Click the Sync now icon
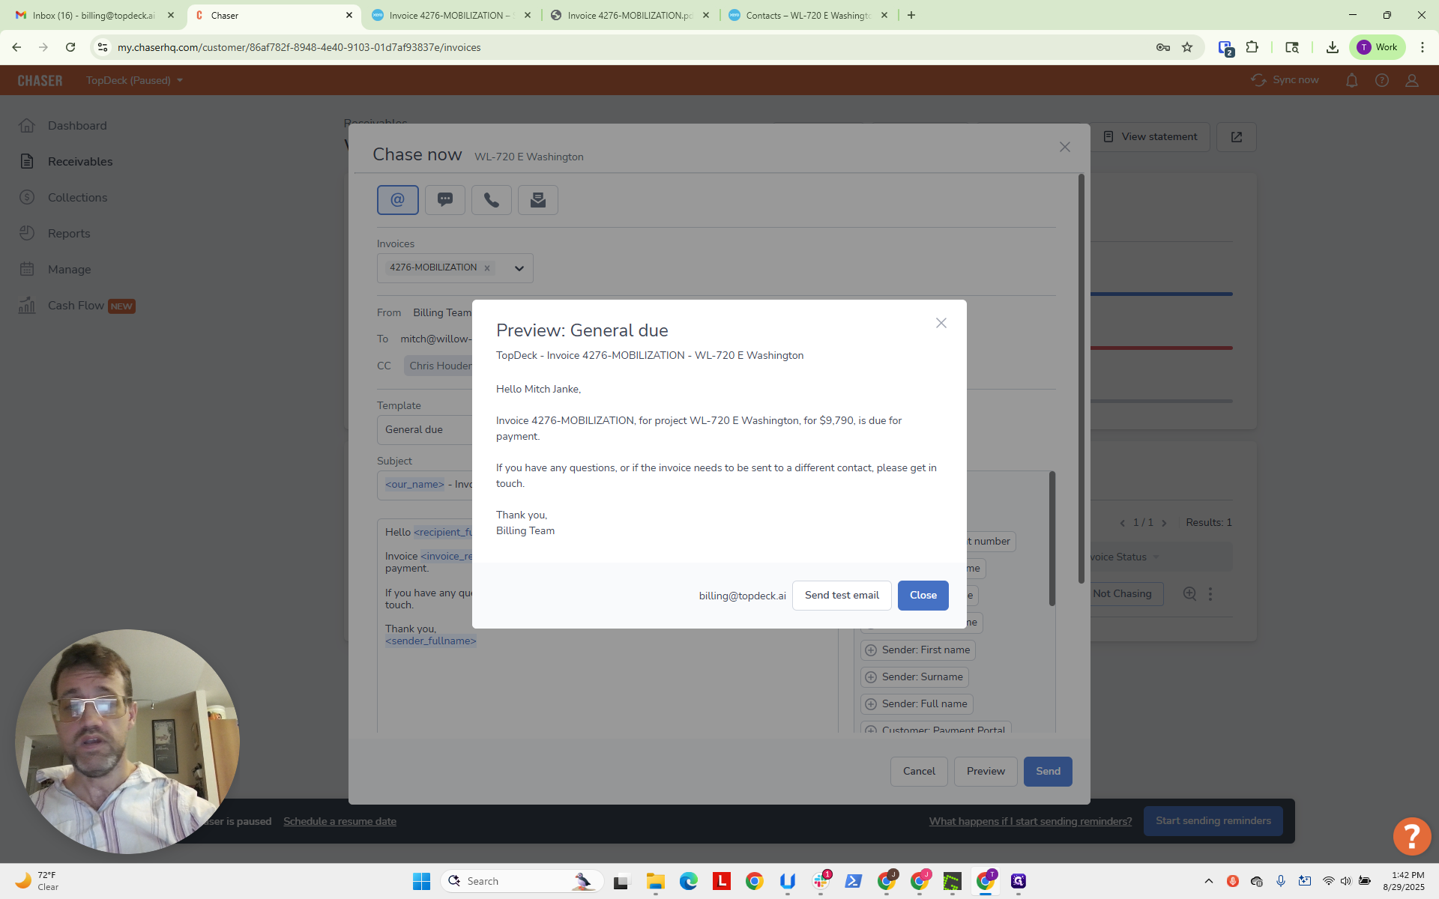The width and height of the screenshot is (1439, 899). click(x=1258, y=80)
